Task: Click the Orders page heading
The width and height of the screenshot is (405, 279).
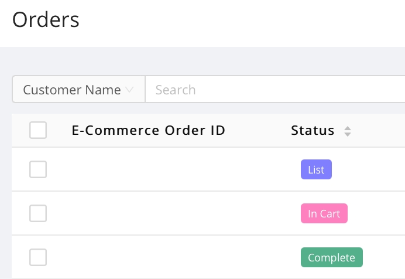Action: [46, 20]
